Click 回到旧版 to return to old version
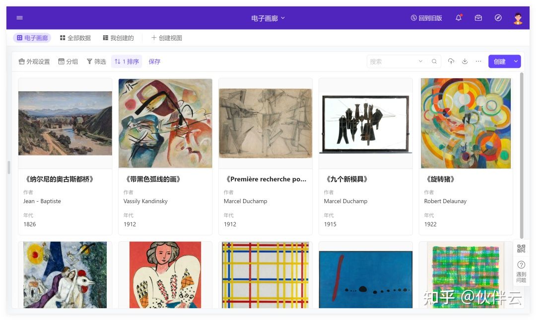Image resolution: width=536 pixels, height=320 pixels. pyautogui.click(x=426, y=18)
